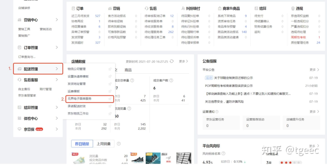Expand the 订单管理 sidebar chevron
The image size is (327, 165).
[x=57, y=47]
